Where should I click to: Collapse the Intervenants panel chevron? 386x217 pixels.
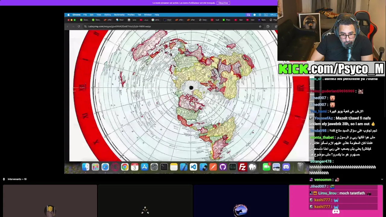(x=382, y=179)
